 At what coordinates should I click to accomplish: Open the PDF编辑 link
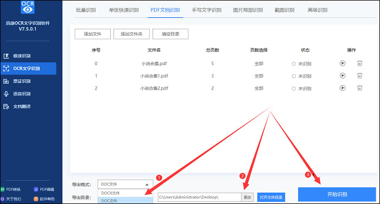point(44,189)
